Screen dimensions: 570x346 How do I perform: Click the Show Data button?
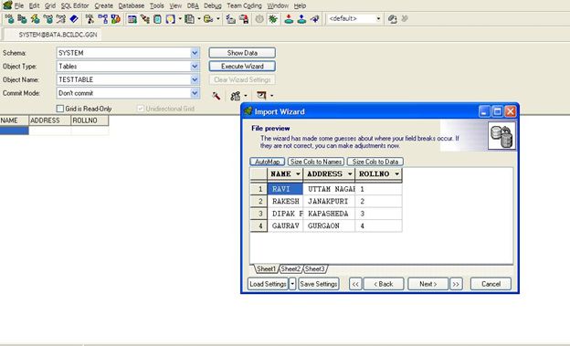[242, 53]
